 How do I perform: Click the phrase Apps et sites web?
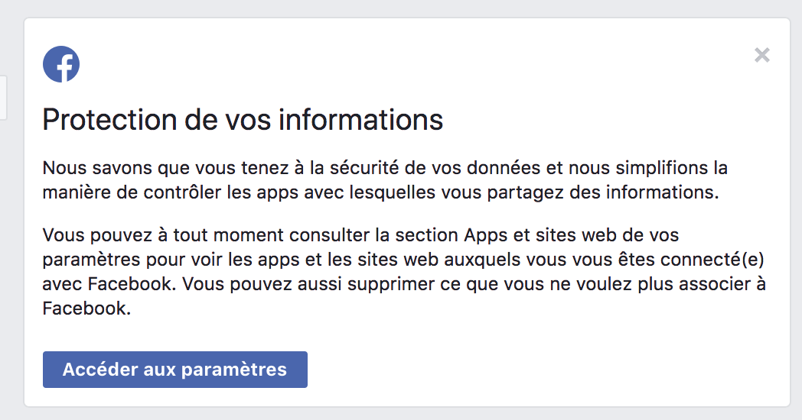point(540,235)
